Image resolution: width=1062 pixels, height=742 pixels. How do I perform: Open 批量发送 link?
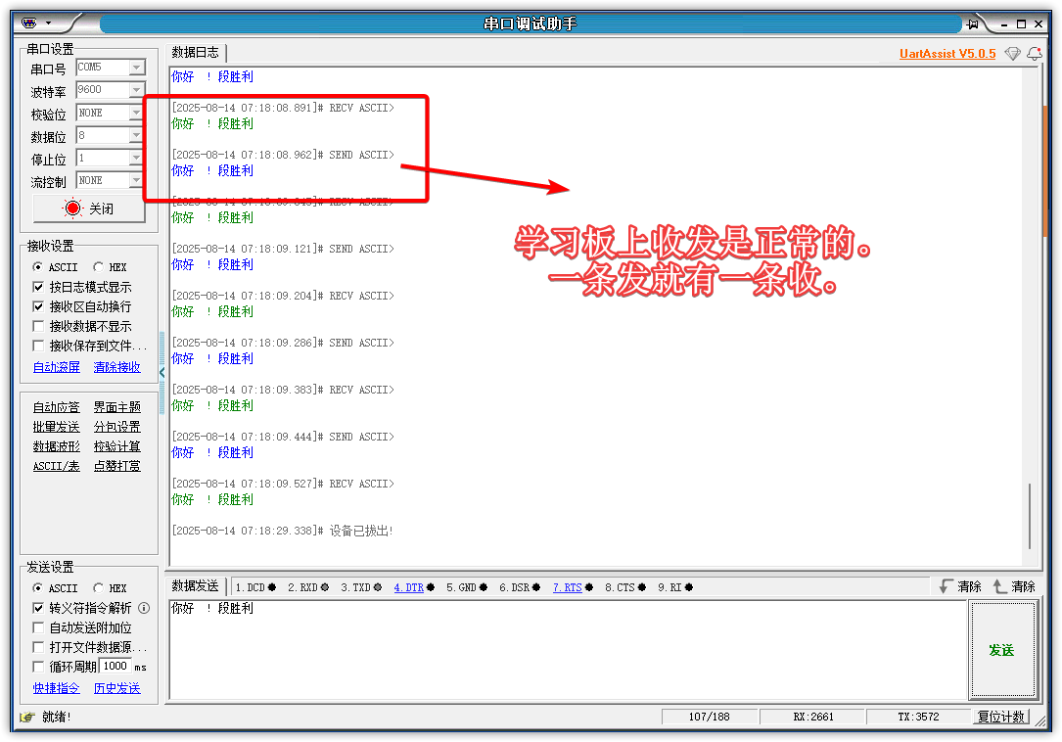click(56, 427)
